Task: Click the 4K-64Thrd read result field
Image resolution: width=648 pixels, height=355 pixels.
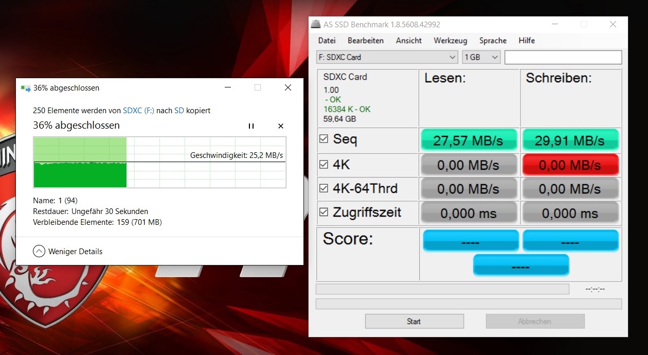Action: point(469,189)
